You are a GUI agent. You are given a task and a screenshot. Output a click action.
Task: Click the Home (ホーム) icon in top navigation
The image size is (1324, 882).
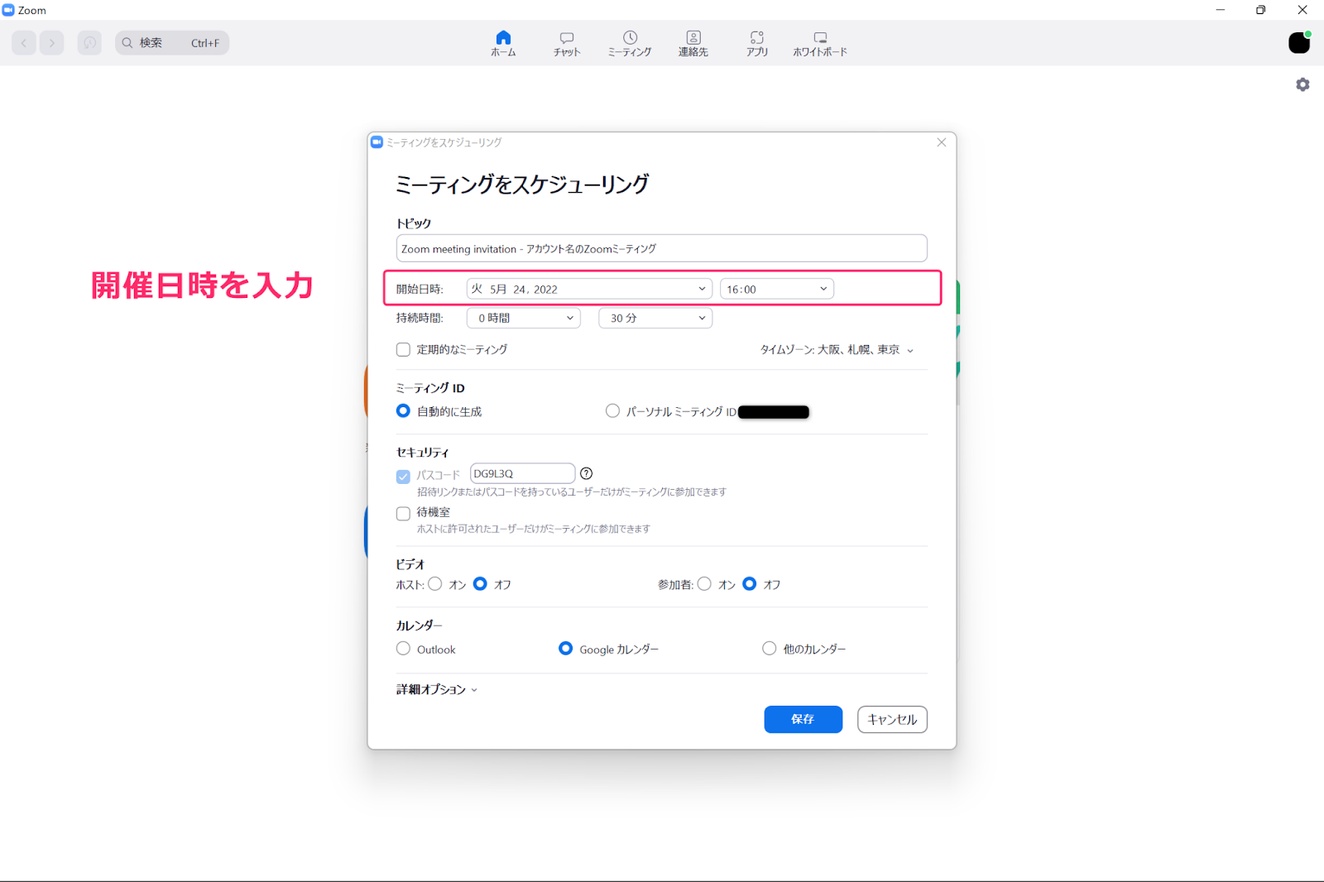point(503,42)
